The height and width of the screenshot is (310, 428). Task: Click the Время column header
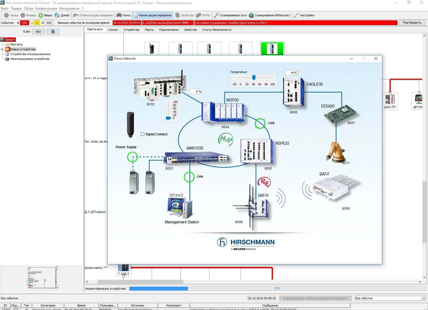[81, 305]
